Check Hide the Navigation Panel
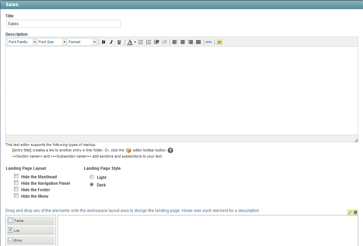363x246 pixels. (x=16, y=183)
